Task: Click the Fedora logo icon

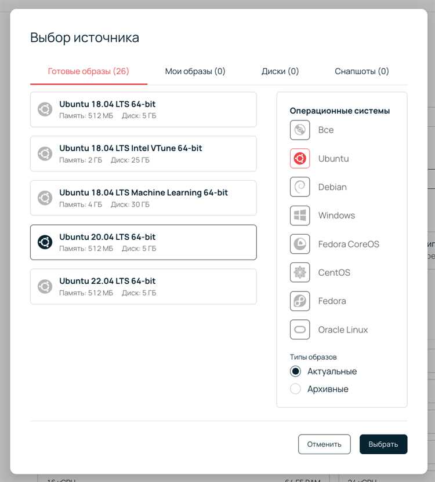Action: [x=299, y=301]
